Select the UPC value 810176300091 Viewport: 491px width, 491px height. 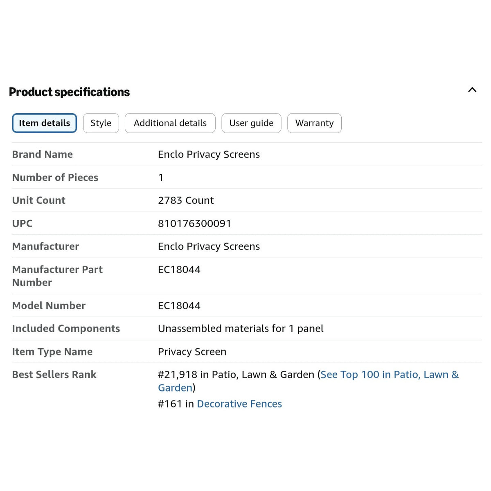(194, 223)
